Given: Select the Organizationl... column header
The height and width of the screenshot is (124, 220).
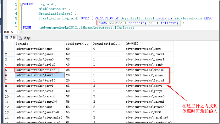Looking at the screenshot, I should point(108,44).
